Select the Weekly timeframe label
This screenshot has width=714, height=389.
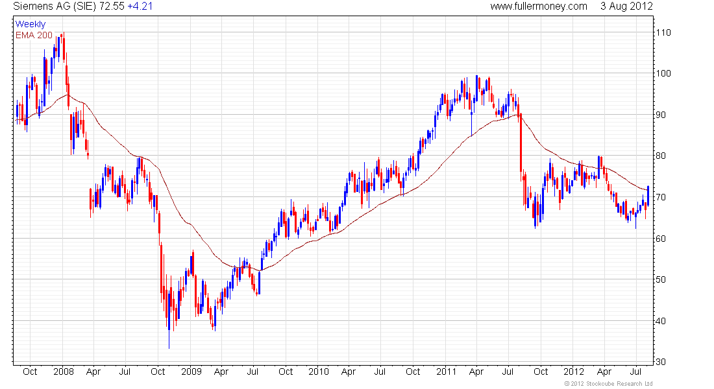click(x=31, y=24)
